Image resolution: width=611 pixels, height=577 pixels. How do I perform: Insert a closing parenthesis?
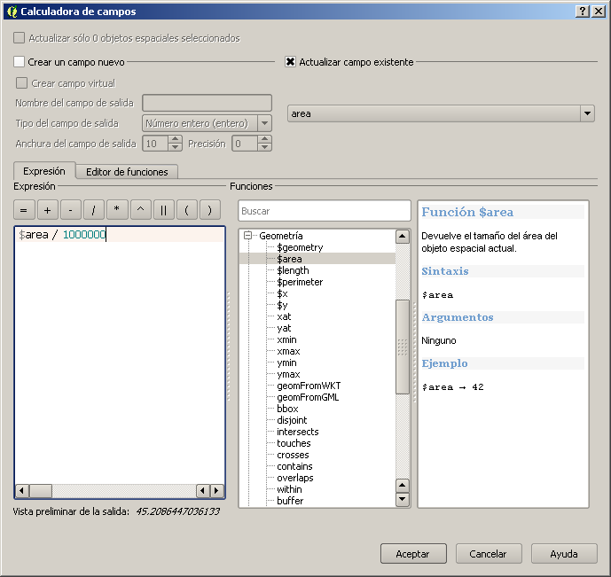(x=210, y=210)
